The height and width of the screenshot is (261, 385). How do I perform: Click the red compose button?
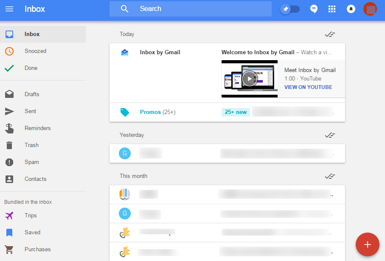point(367,244)
